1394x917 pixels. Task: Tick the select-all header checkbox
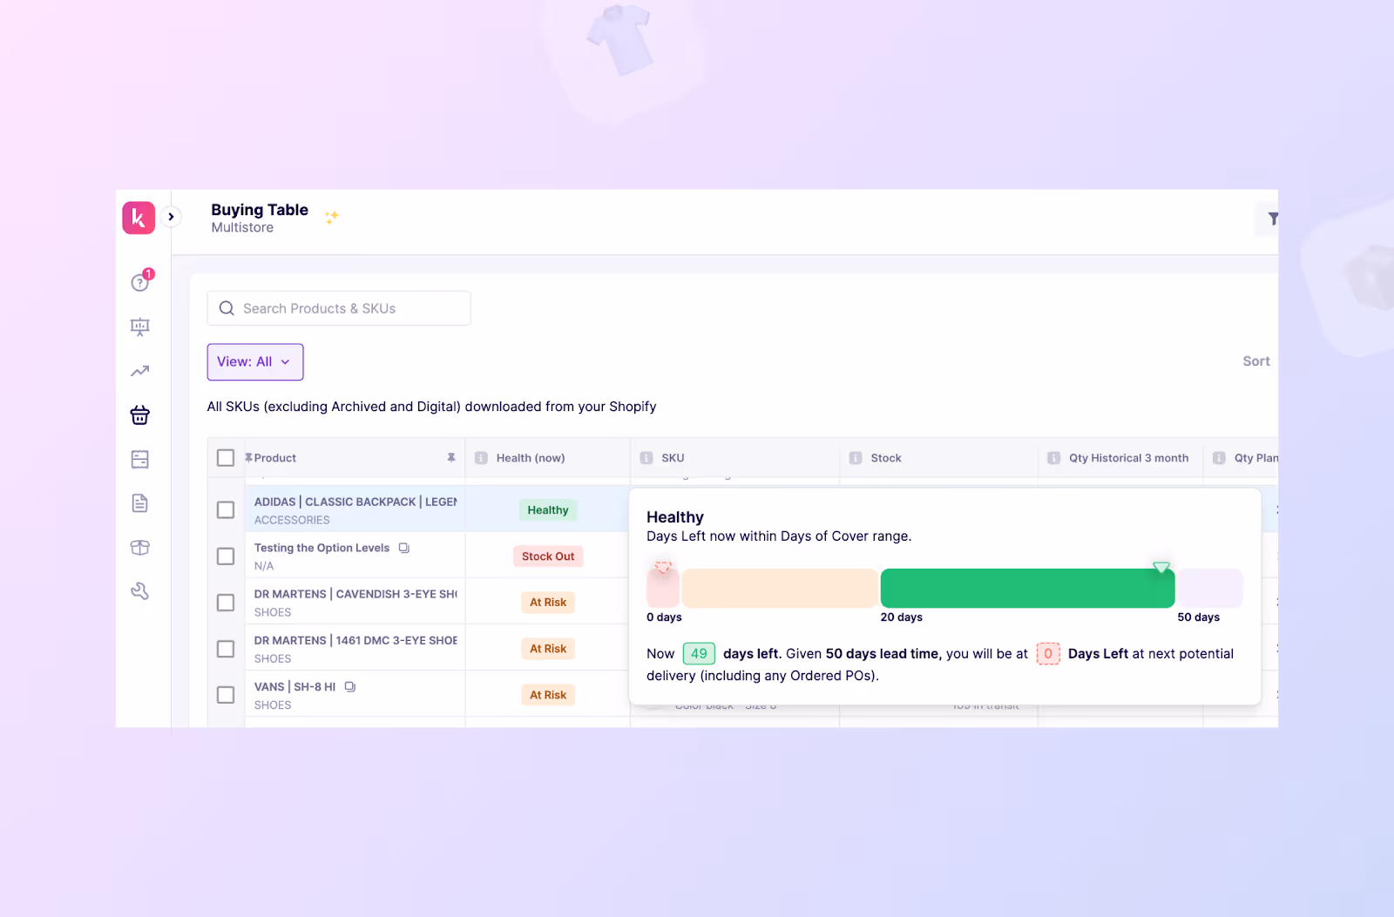point(226,458)
